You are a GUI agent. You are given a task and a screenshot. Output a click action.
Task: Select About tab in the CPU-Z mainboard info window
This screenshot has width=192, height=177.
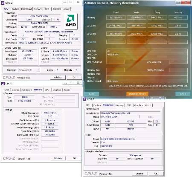pos(148,105)
